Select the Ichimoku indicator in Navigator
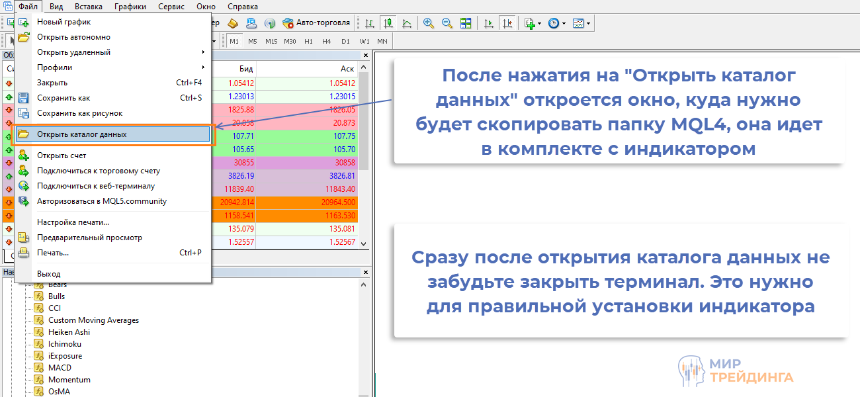The width and height of the screenshot is (860, 397). pos(64,343)
